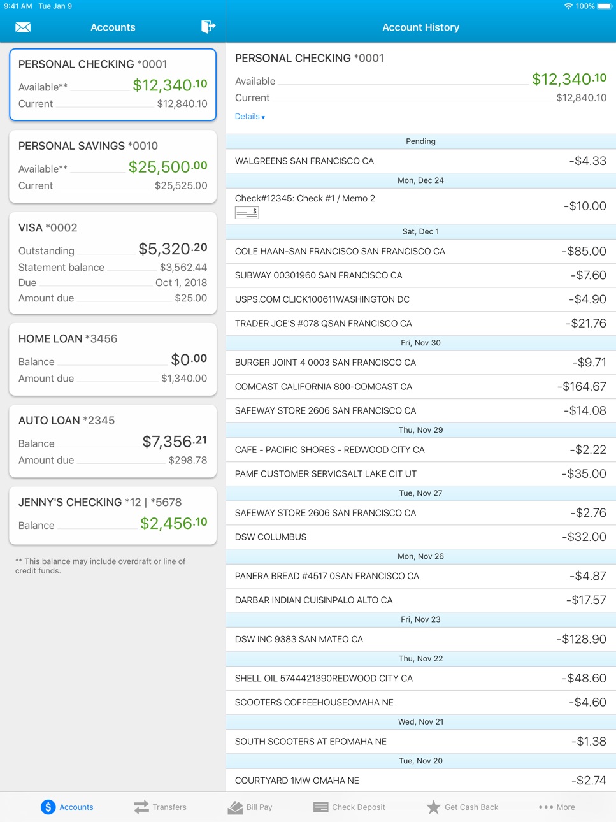The height and width of the screenshot is (822, 616).
Task: Select Jenny's Checking account card
Action: point(113,516)
